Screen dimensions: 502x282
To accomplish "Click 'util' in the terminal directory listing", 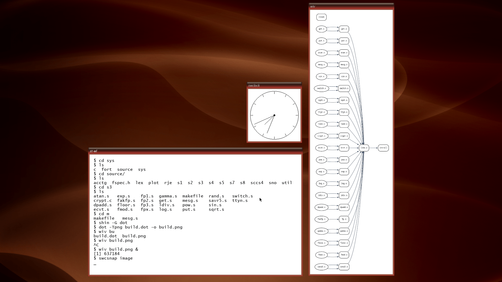I will (x=287, y=183).
